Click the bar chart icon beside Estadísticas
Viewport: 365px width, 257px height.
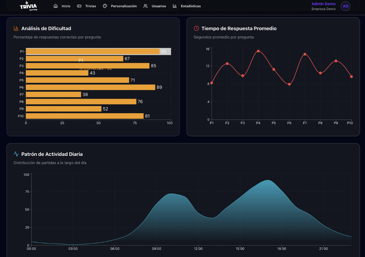click(x=175, y=6)
